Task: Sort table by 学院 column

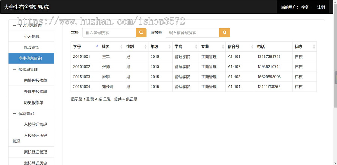Action: click(x=185, y=47)
